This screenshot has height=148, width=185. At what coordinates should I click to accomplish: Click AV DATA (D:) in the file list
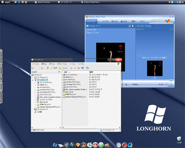pos(69,80)
